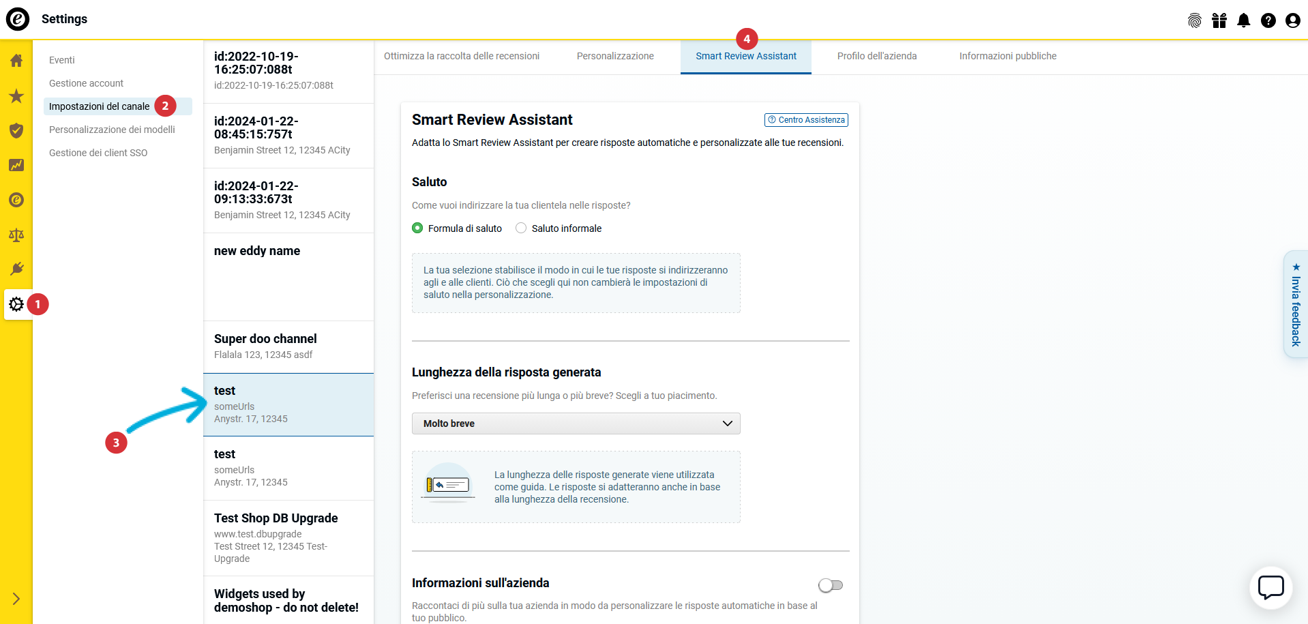Viewport: 1308px width, 624px height.
Task: Switch to the Personalizzazione tab
Action: (x=615, y=56)
